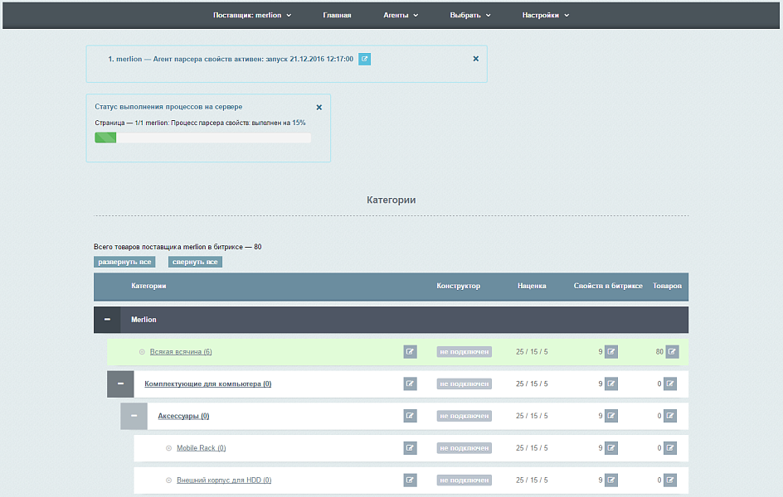The height and width of the screenshot is (497, 783).
Task: Edit products for Комплектующие для компьютера row
Action: click(x=672, y=384)
